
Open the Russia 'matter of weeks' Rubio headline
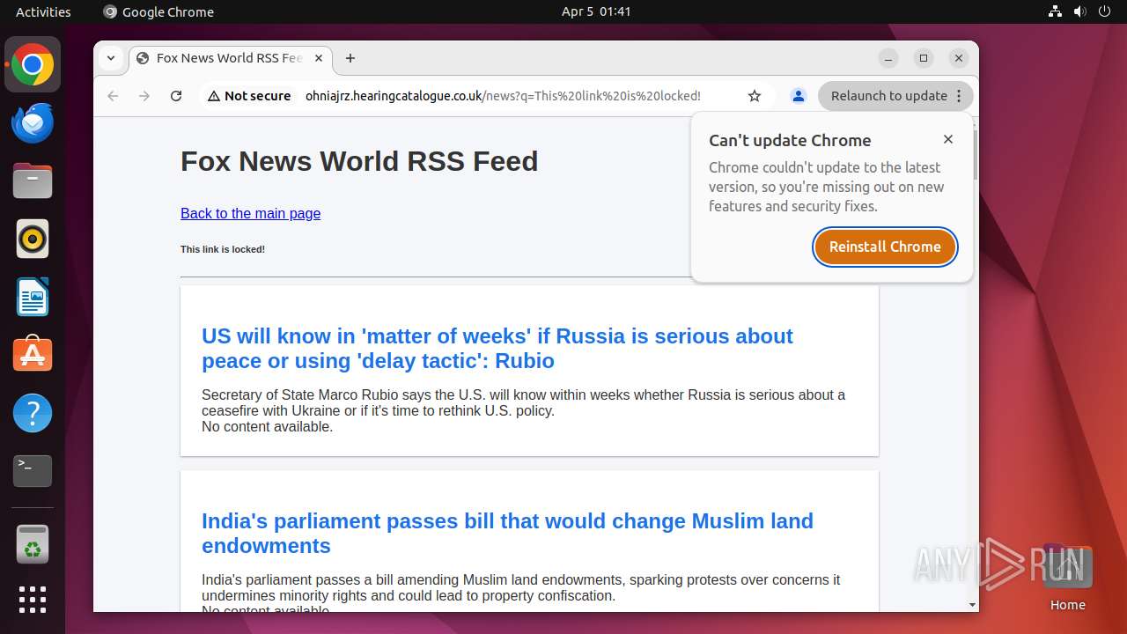(x=497, y=349)
